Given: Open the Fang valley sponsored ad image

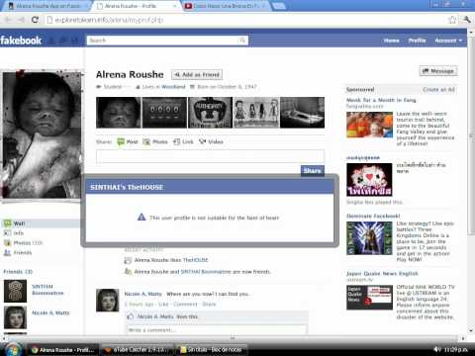Looking at the screenshot, I should coord(369,125).
